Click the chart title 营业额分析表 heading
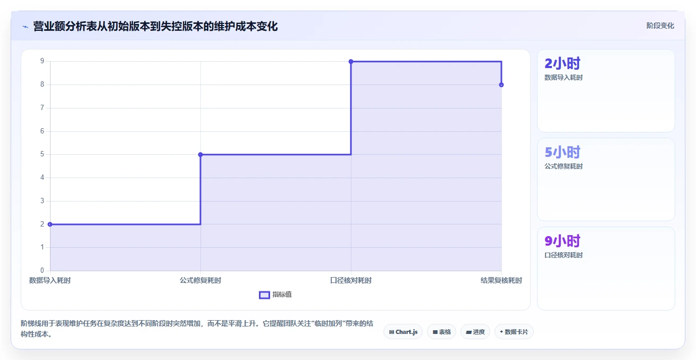 (x=155, y=26)
